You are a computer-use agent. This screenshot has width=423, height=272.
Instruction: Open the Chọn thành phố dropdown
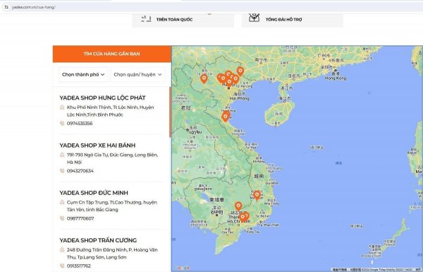pos(83,74)
